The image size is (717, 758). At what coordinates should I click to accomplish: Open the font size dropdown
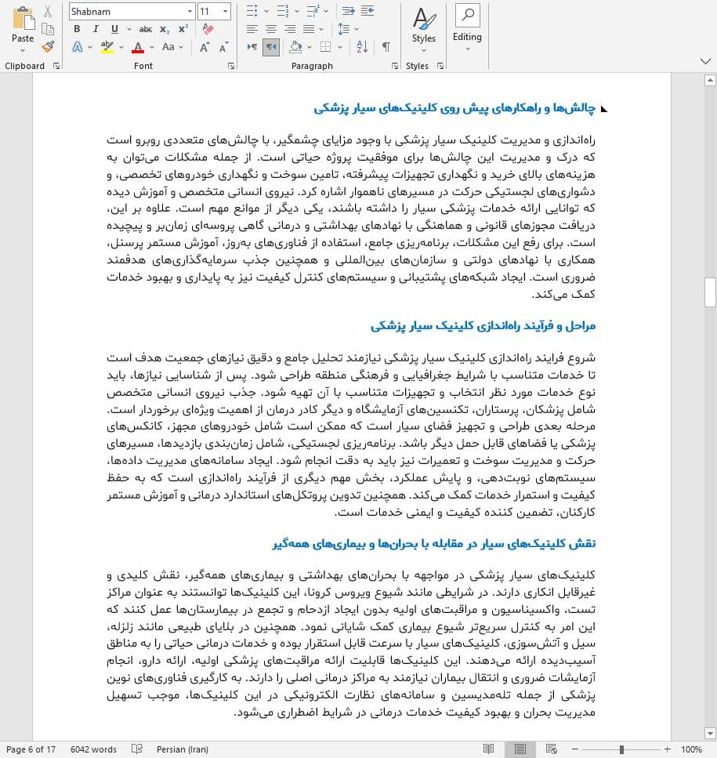point(226,12)
